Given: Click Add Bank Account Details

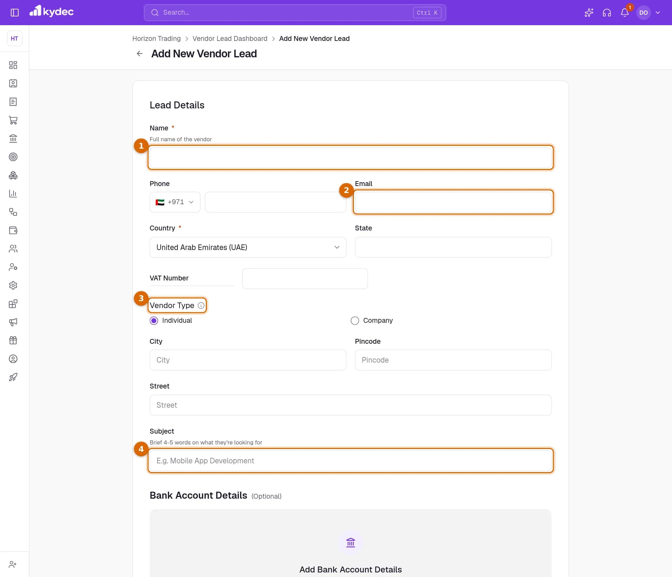Looking at the screenshot, I should coord(350,569).
